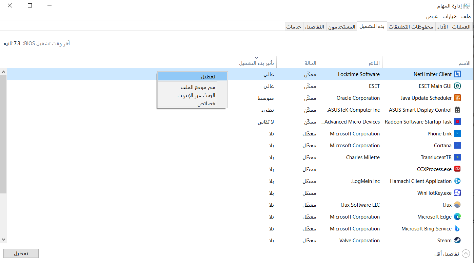Click the Microsoft Bing Service icon
Image resolution: width=474 pixels, height=263 pixels.
click(x=457, y=229)
